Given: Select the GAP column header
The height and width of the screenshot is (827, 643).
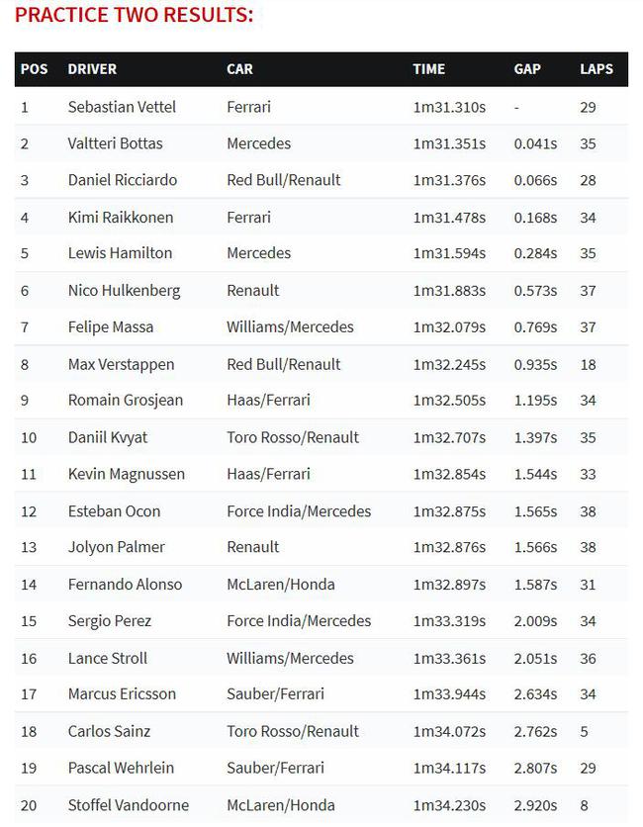Looking at the screenshot, I should point(527,69).
